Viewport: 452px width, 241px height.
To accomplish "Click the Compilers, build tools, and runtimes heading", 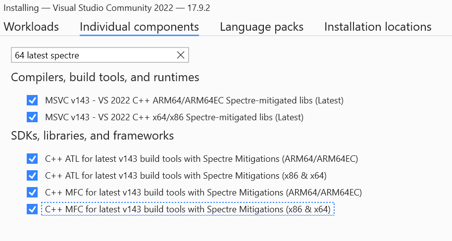I will (x=105, y=78).
